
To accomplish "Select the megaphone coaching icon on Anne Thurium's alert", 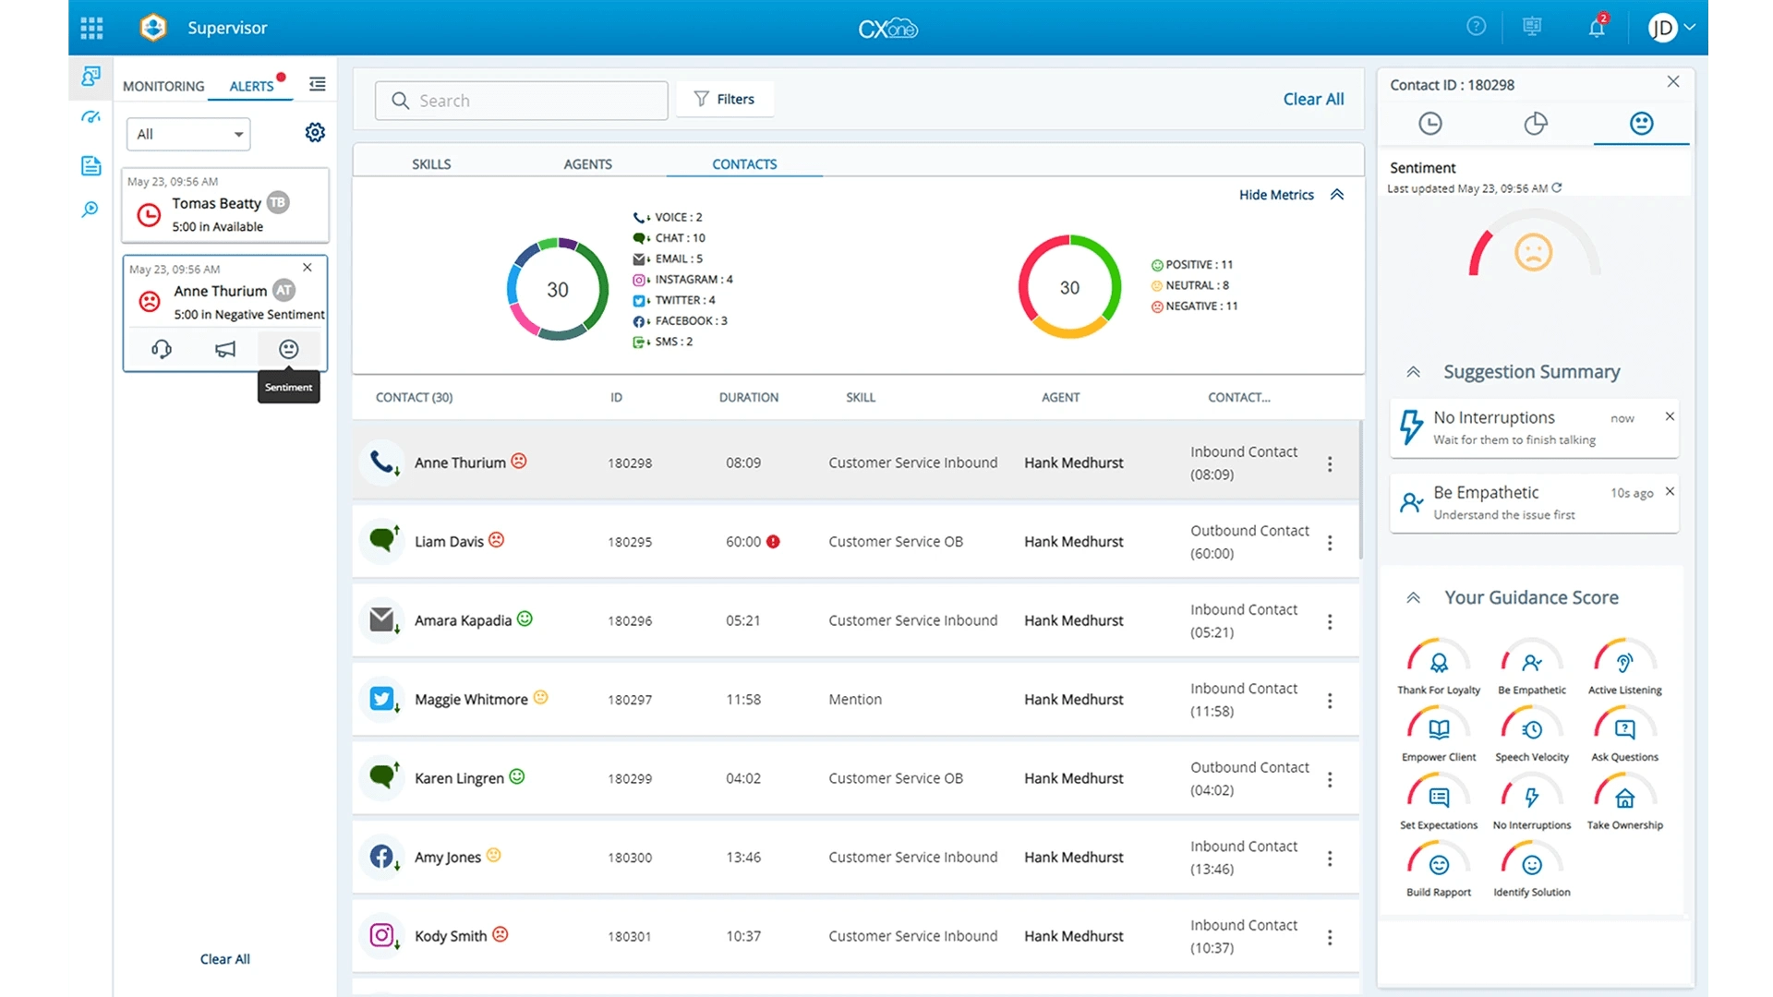I will click(x=224, y=349).
